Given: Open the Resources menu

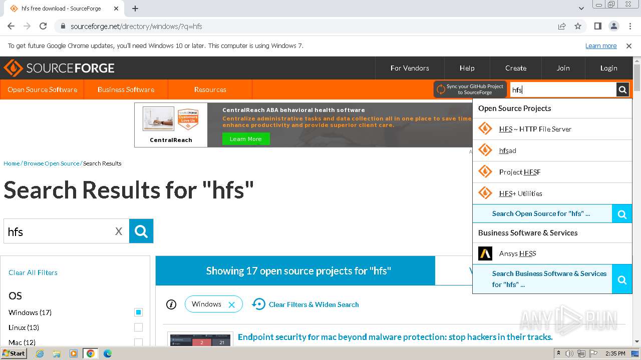Looking at the screenshot, I should coord(210,89).
